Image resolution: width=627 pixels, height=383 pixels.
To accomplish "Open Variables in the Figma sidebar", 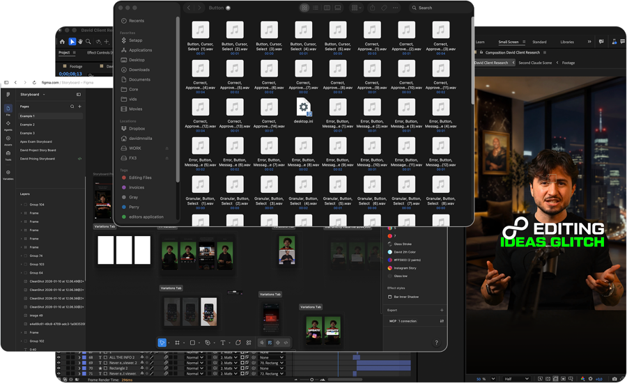I will (8, 173).
